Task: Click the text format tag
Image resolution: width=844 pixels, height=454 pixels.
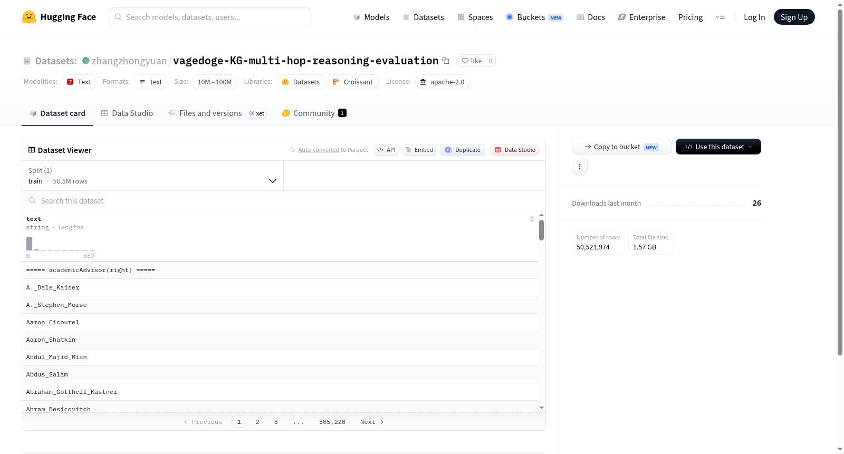Action: pos(150,82)
